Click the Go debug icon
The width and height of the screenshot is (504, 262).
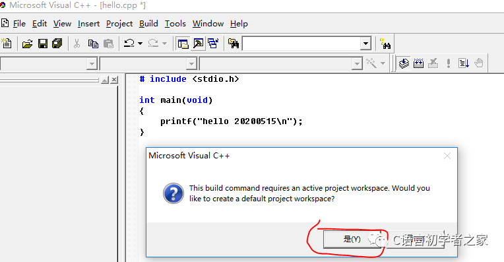click(x=464, y=63)
